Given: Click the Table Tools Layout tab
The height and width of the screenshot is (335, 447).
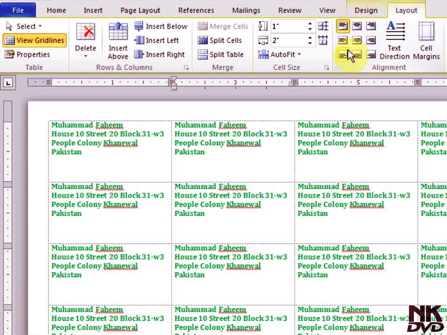Looking at the screenshot, I should [x=406, y=10].
